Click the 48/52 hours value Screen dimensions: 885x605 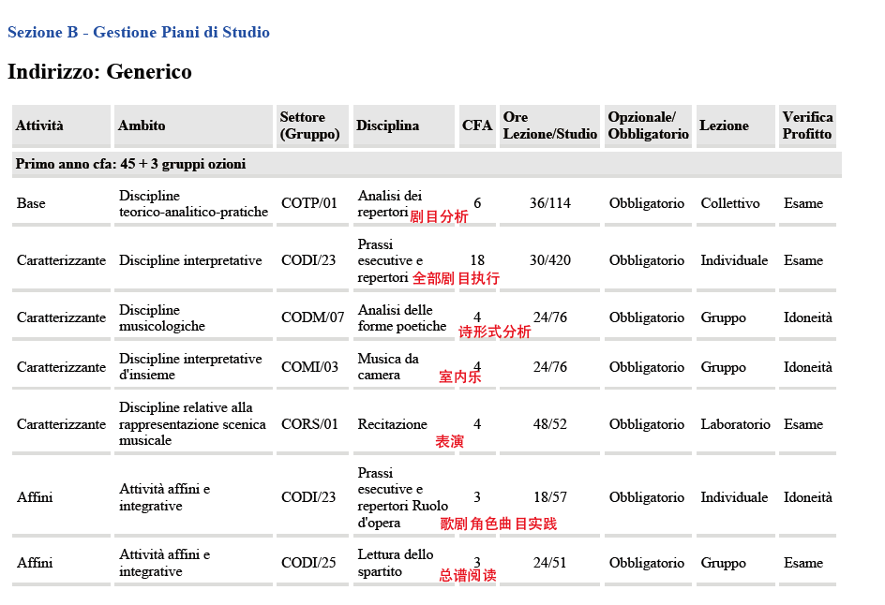550,424
